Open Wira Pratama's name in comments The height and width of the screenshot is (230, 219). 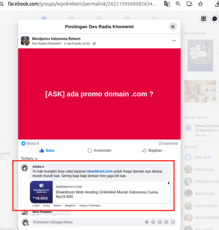pyautogui.click(x=42, y=212)
